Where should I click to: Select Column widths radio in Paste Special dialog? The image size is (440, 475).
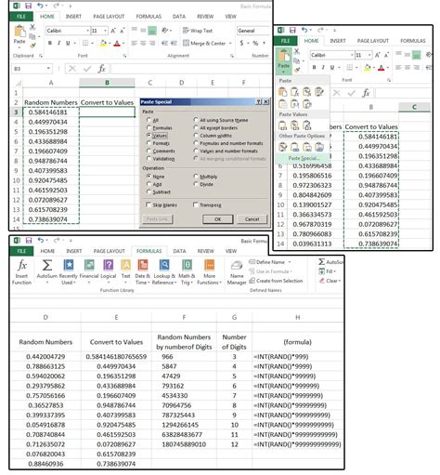[196, 136]
